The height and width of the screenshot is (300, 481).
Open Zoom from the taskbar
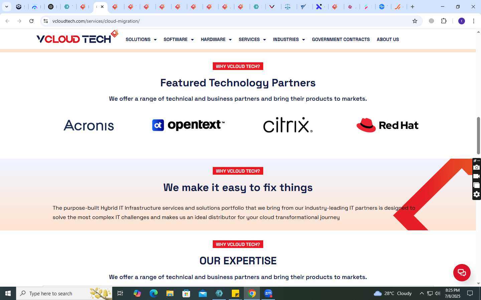tap(268, 293)
